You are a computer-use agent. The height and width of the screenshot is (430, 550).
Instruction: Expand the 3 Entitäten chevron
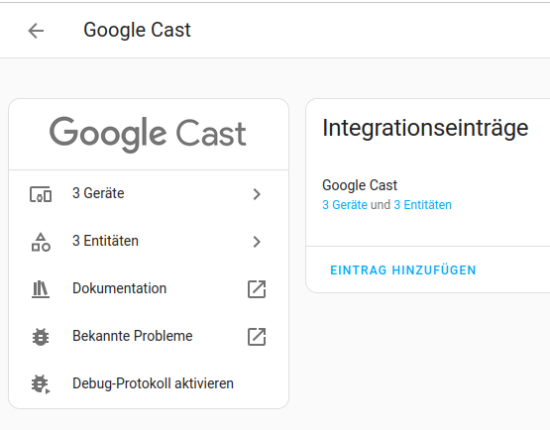(257, 242)
